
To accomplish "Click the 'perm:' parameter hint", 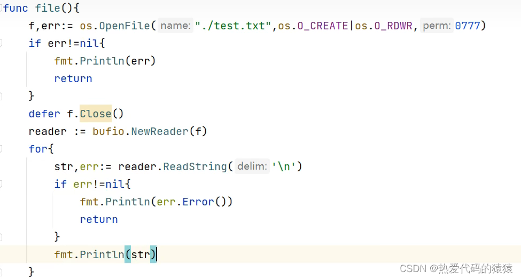I will pos(437,26).
